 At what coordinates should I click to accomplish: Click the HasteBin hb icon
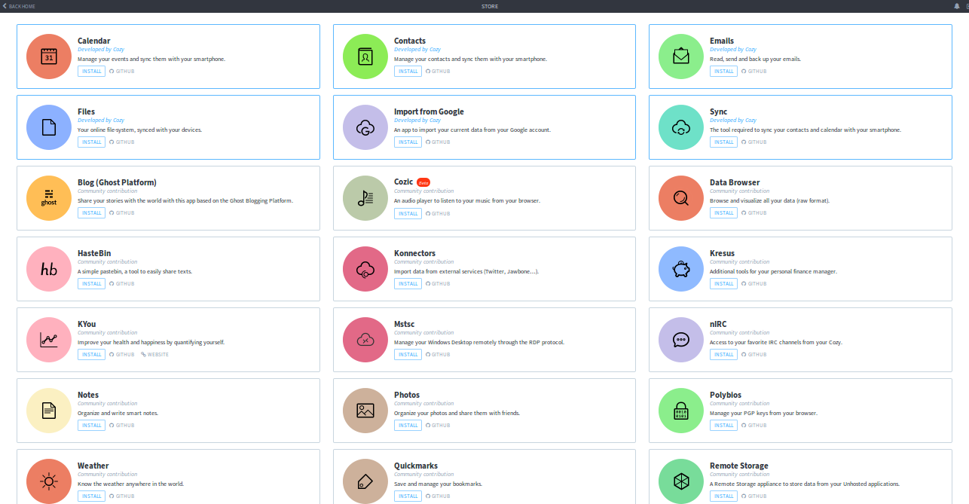tap(49, 269)
